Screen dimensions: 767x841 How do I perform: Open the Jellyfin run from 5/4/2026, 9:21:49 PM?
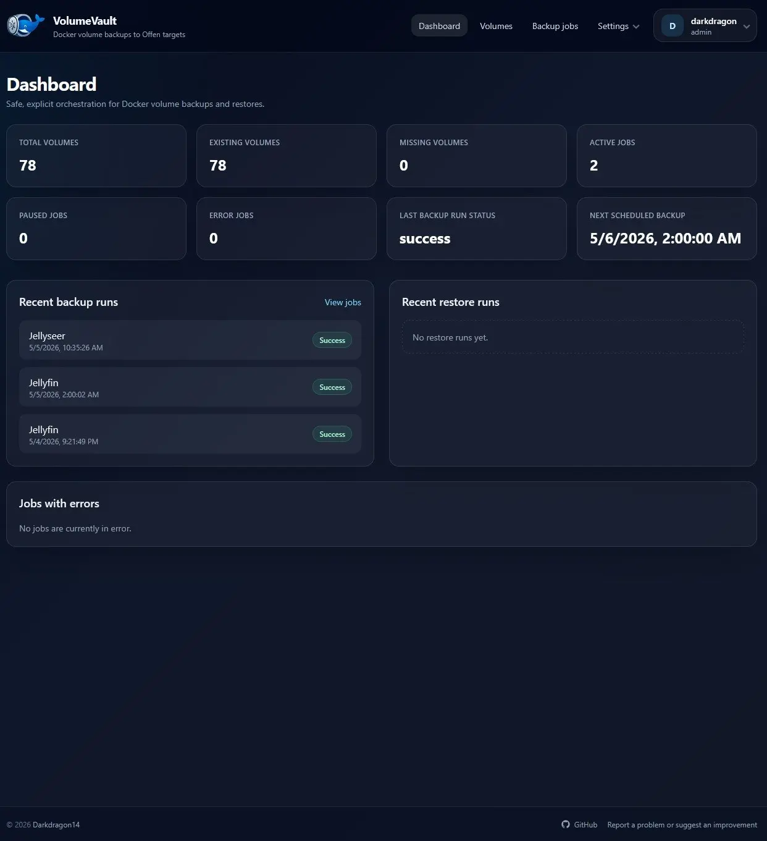coord(190,434)
